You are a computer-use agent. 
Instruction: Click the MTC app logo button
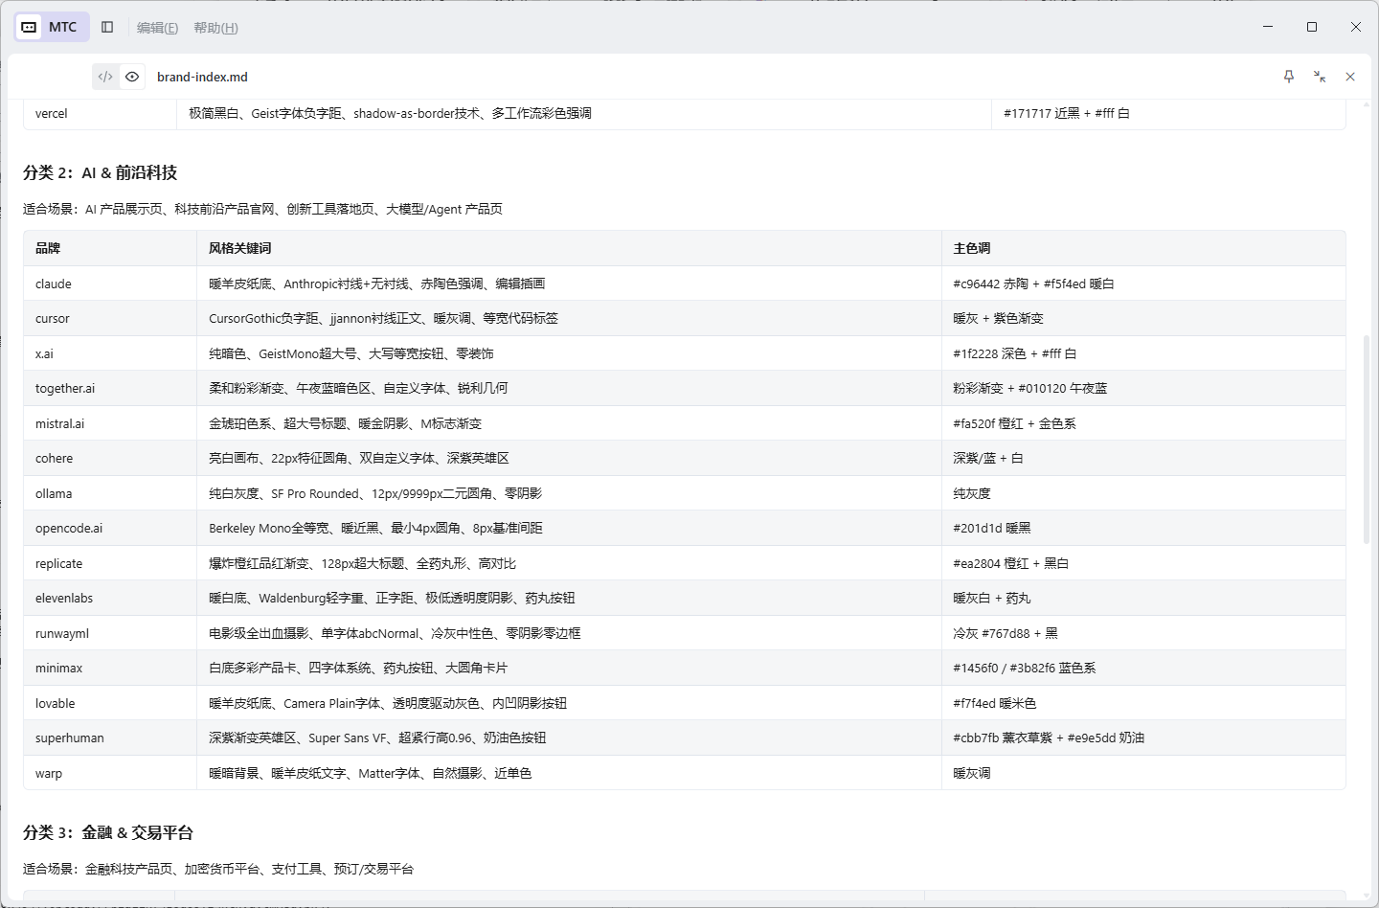pos(52,27)
